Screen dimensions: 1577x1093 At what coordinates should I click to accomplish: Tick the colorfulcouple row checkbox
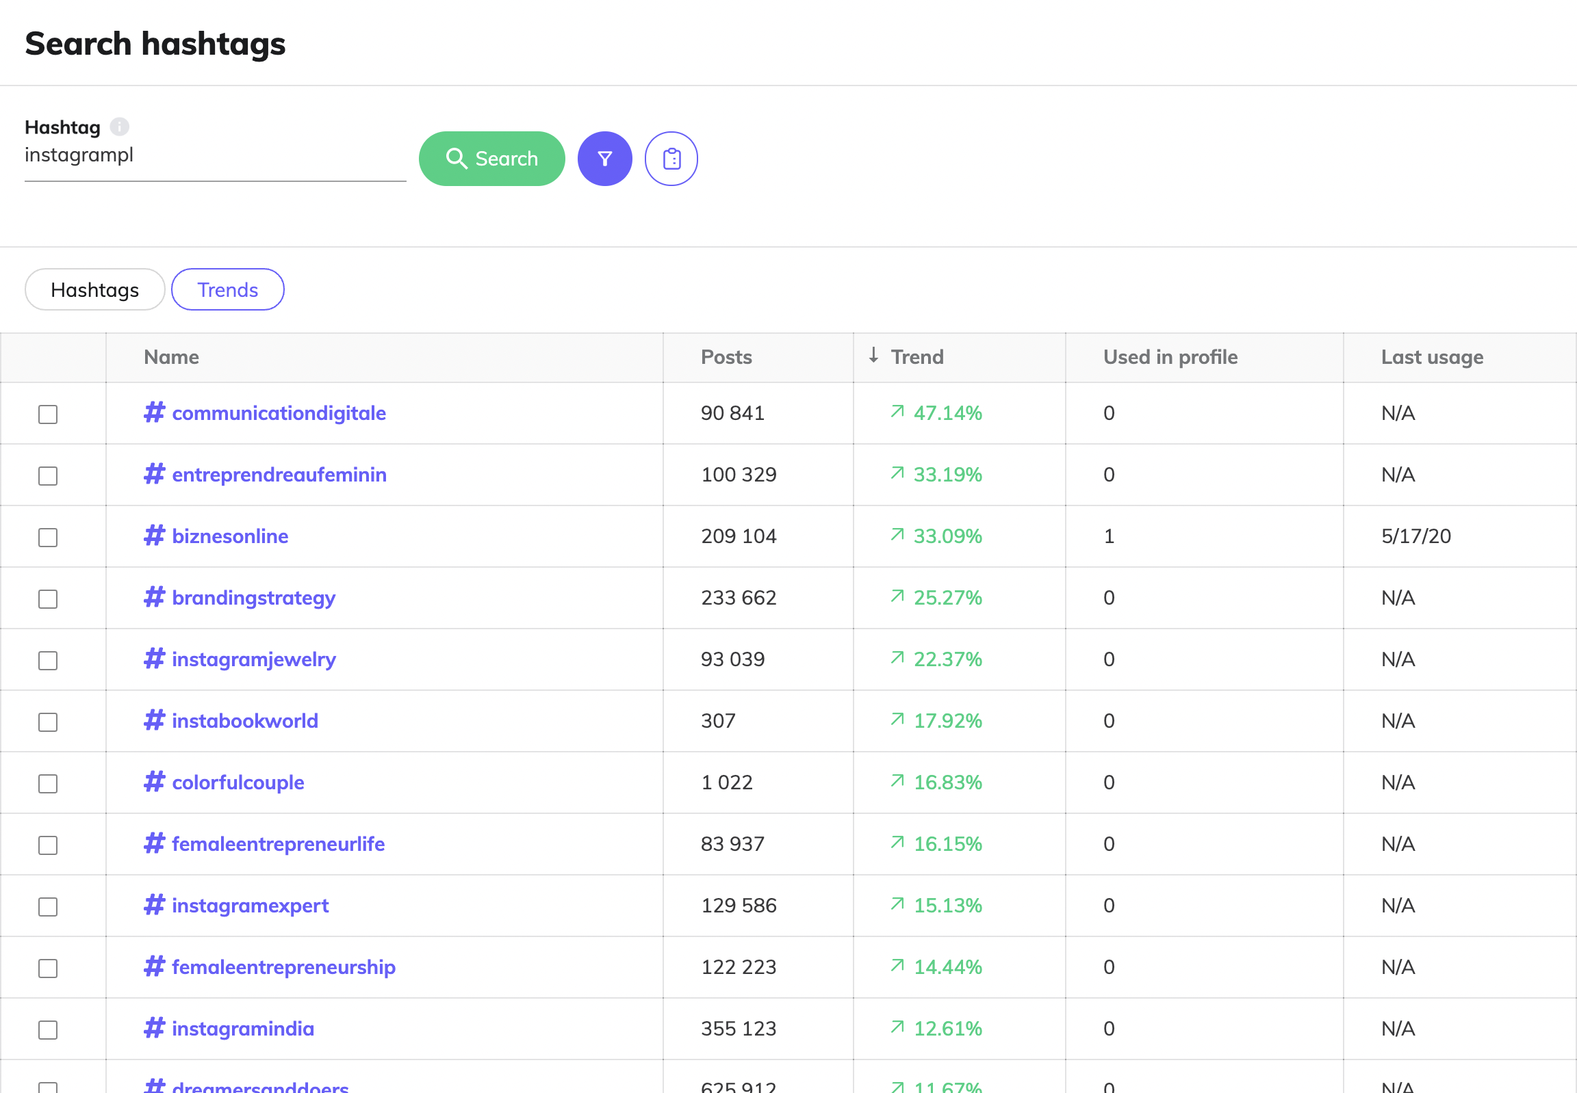pos(48,782)
